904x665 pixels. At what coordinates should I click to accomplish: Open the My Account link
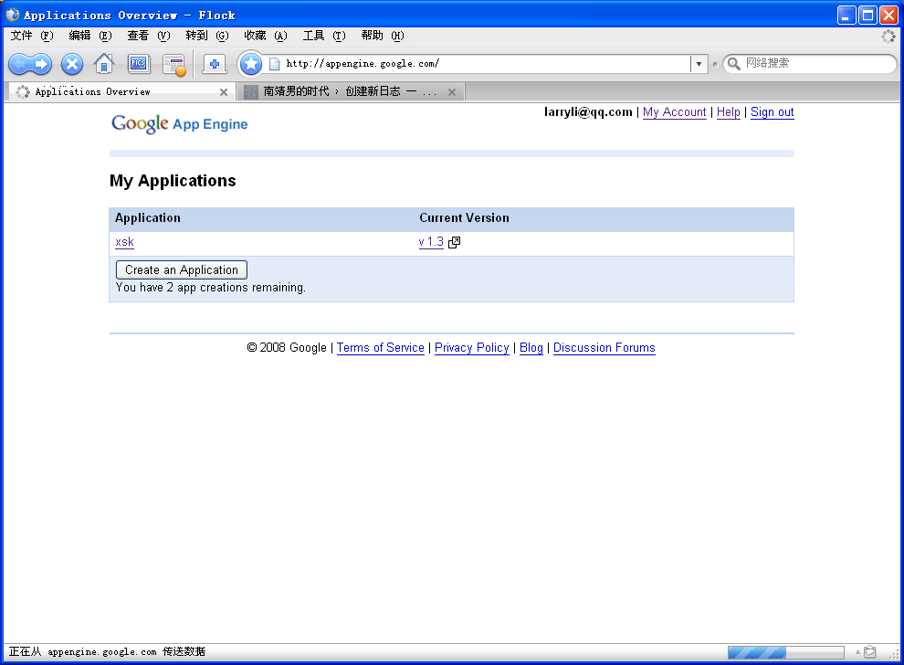[675, 111]
